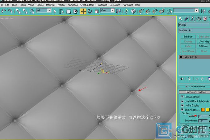The height and width of the screenshot is (140, 210).
Task: Click the Pin Stack icon
Action: (182, 79)
